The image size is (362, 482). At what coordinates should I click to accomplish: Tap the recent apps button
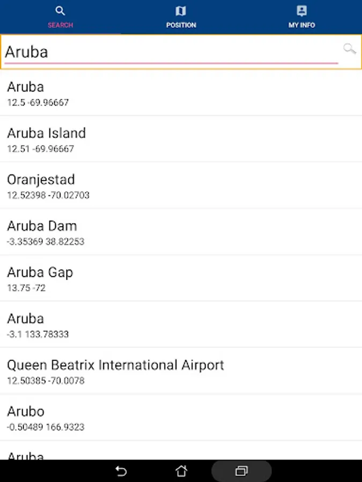[x=241, y=471]
